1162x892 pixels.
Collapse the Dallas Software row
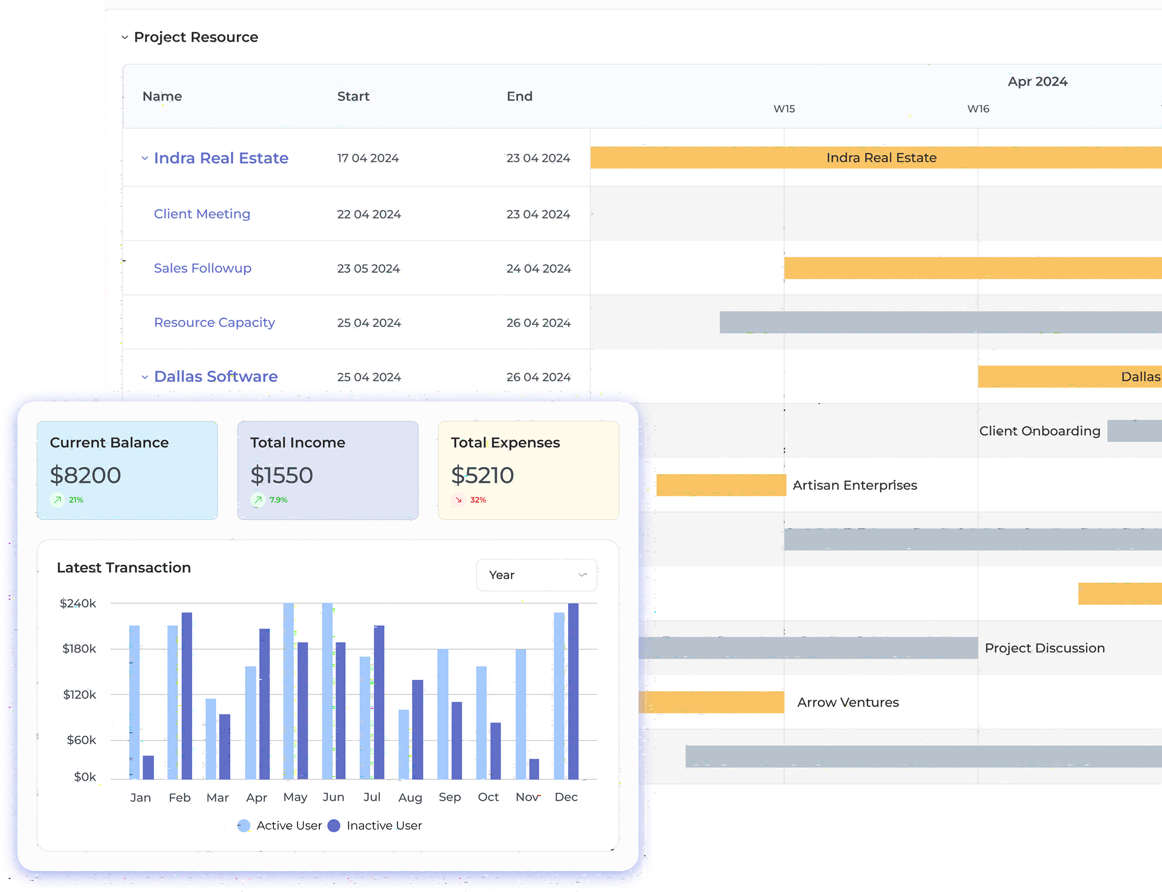coord(144,377)
